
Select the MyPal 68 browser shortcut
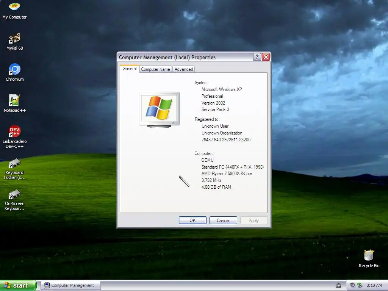pyautogui.click(x=14, y=42)
